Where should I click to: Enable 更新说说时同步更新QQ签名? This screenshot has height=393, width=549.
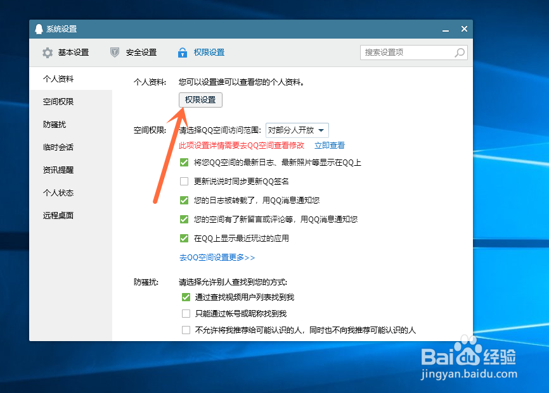pos(186,181)
